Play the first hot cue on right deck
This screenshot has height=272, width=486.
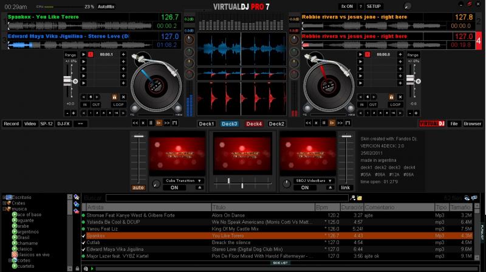(x=360, y=54)
